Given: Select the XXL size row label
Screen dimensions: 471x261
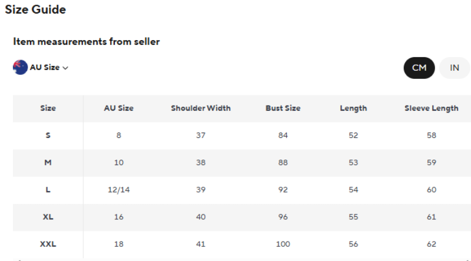Looking at the screenshot, I should click(x=48, y=244).
